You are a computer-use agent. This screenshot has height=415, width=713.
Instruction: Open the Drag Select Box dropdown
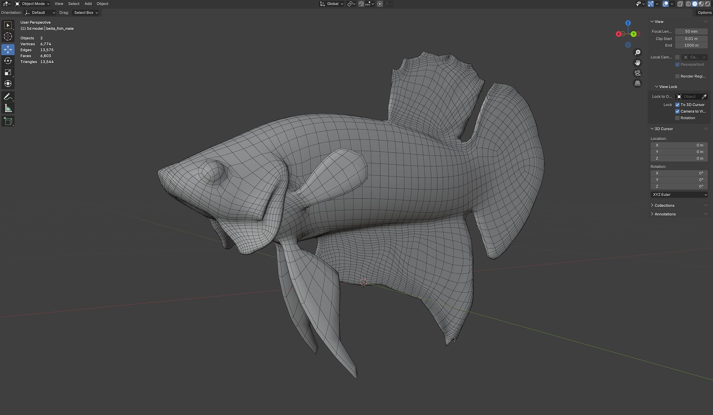86,13
